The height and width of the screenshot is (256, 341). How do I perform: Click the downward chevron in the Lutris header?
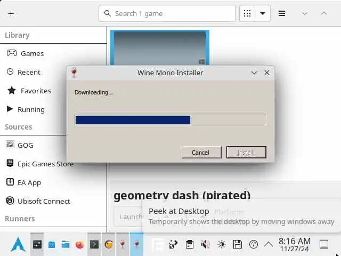pyautogui.click(x=305, y=14)
